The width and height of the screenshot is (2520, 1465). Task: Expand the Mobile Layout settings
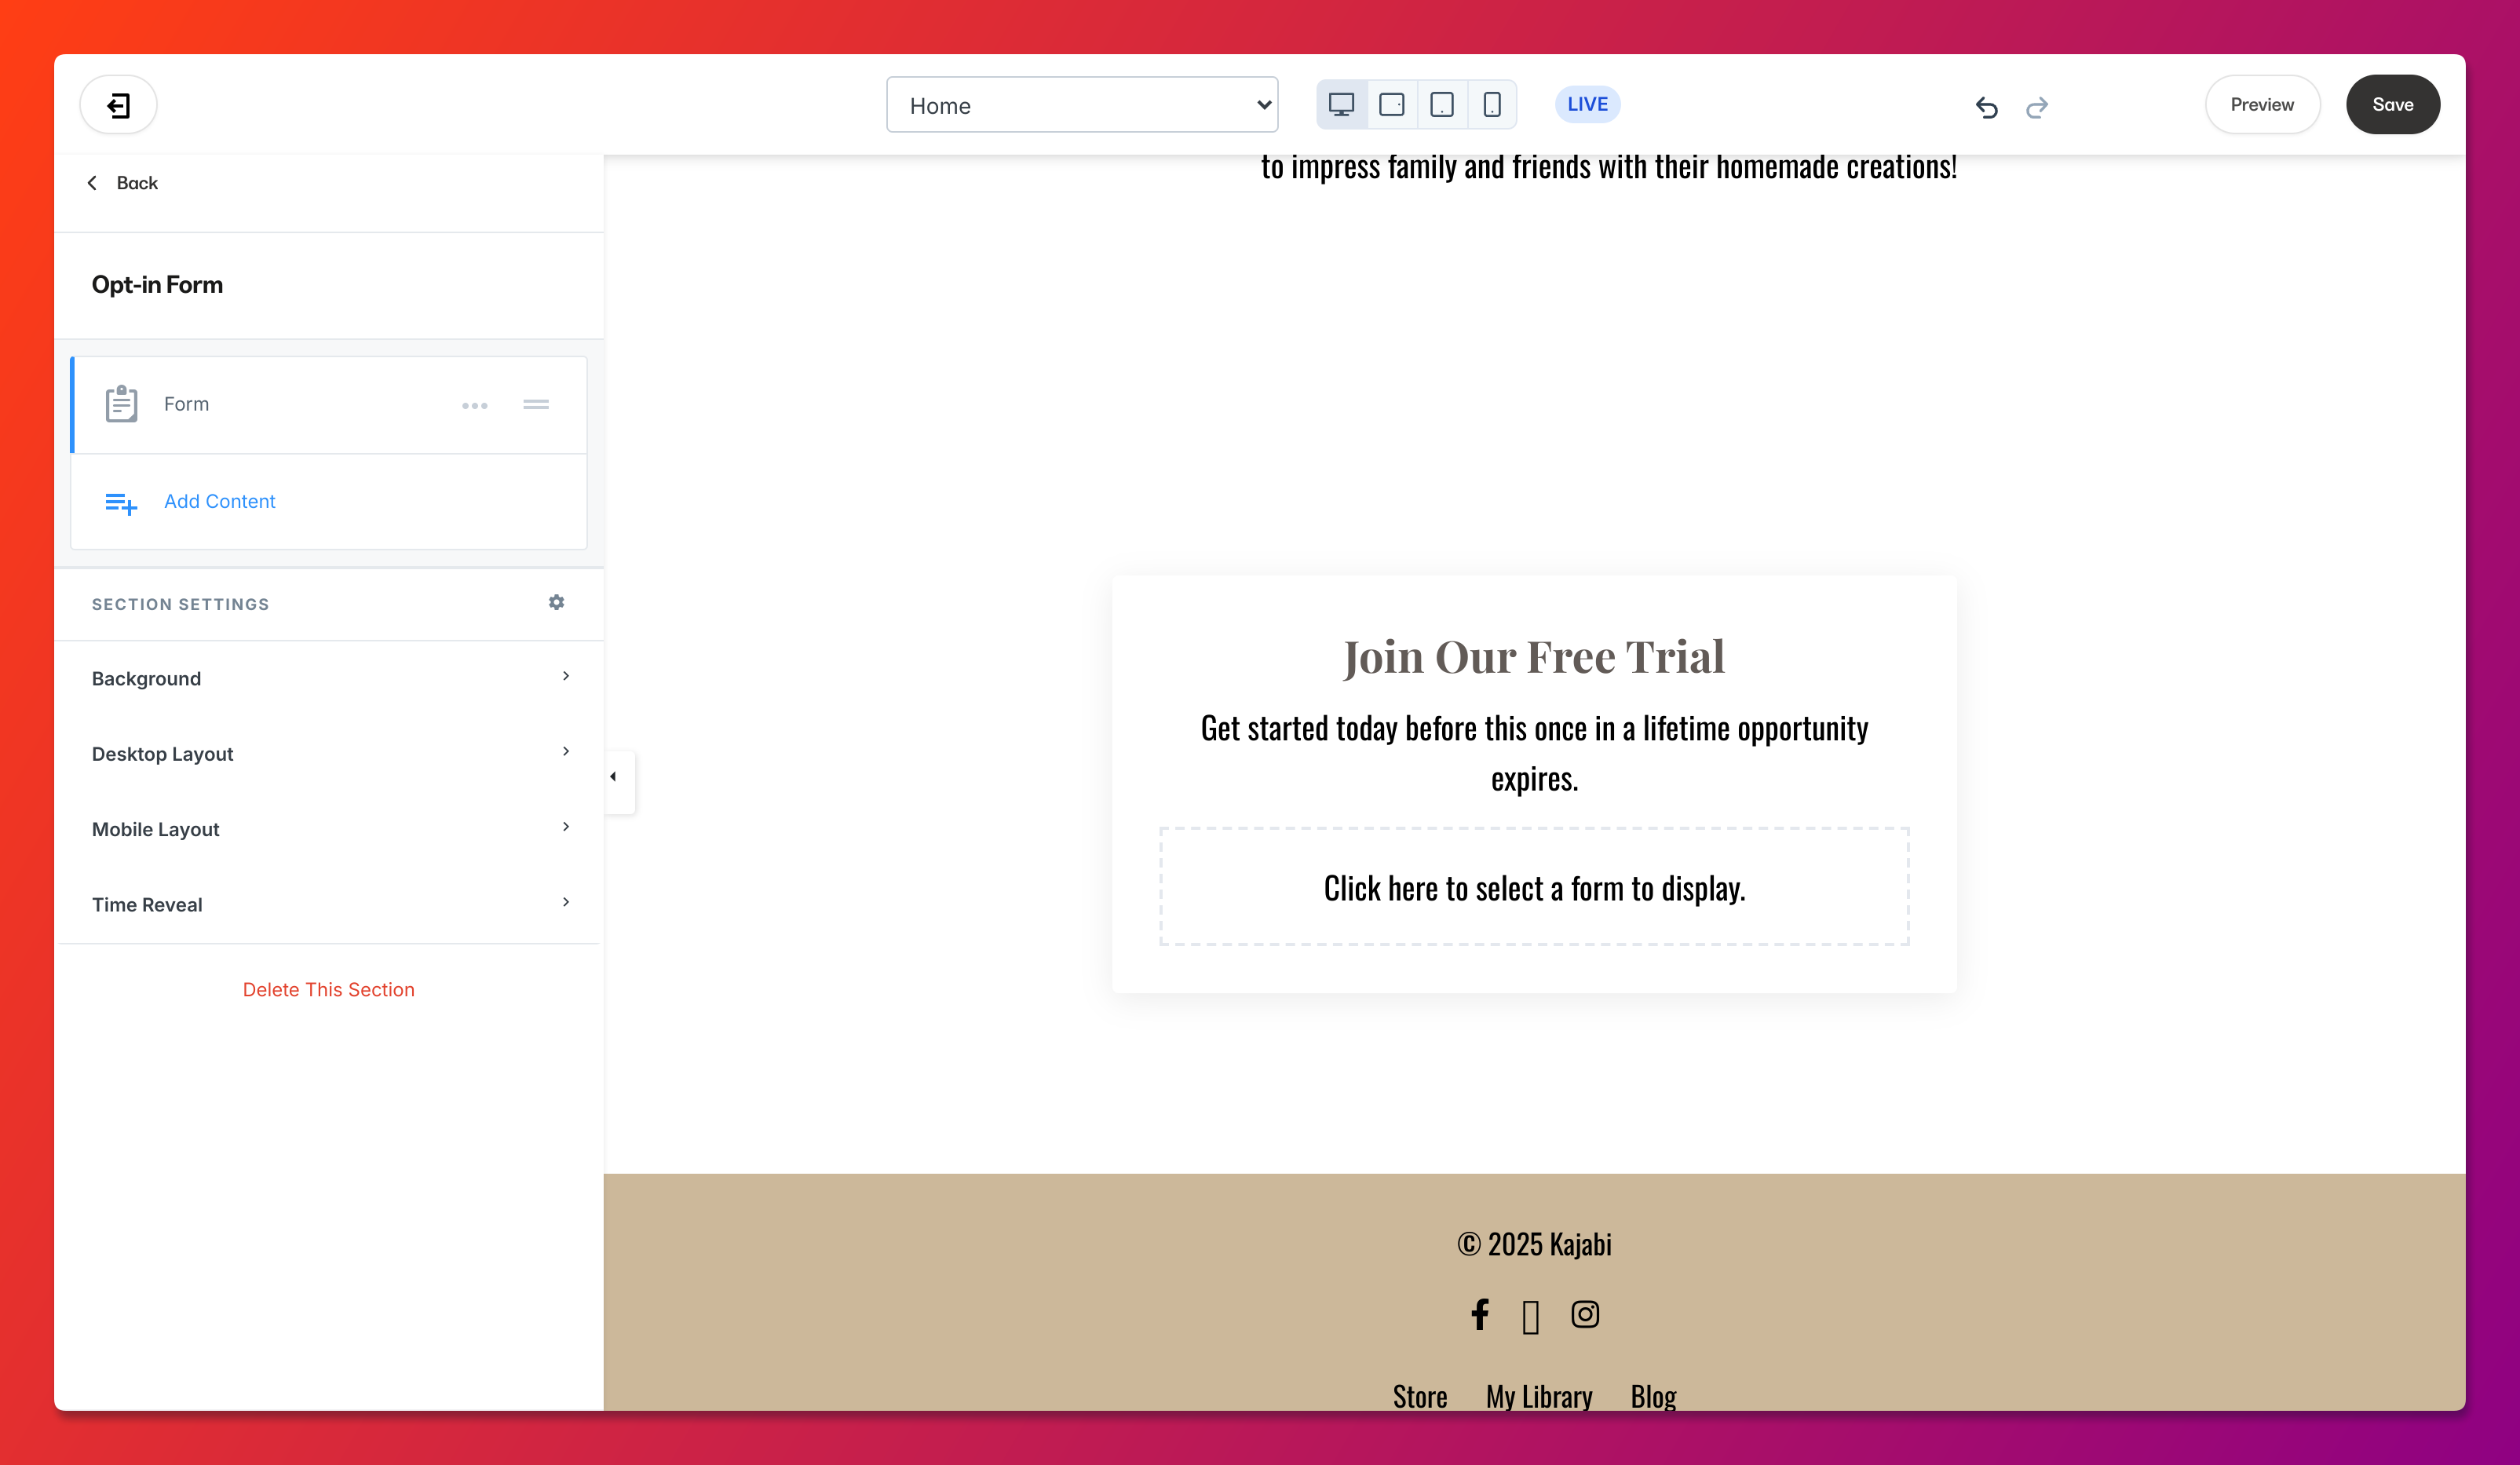click(329, 829)
